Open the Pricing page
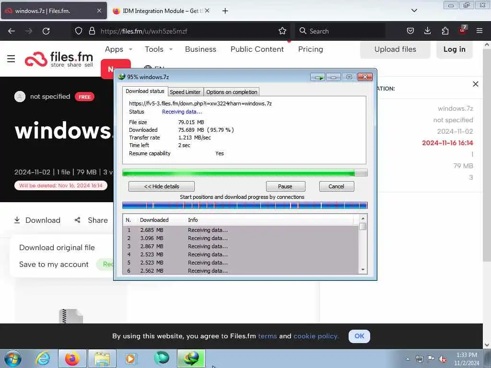The width and height of the screenshot is (491, 368). [x=310, y=49]
